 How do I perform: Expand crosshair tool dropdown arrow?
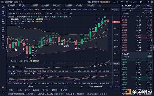tap(12, 13)
